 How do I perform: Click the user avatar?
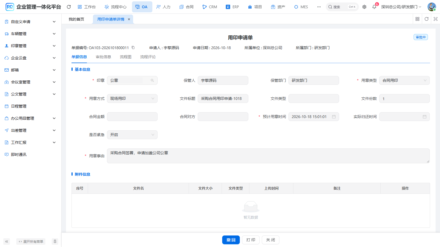pos(431,7)
